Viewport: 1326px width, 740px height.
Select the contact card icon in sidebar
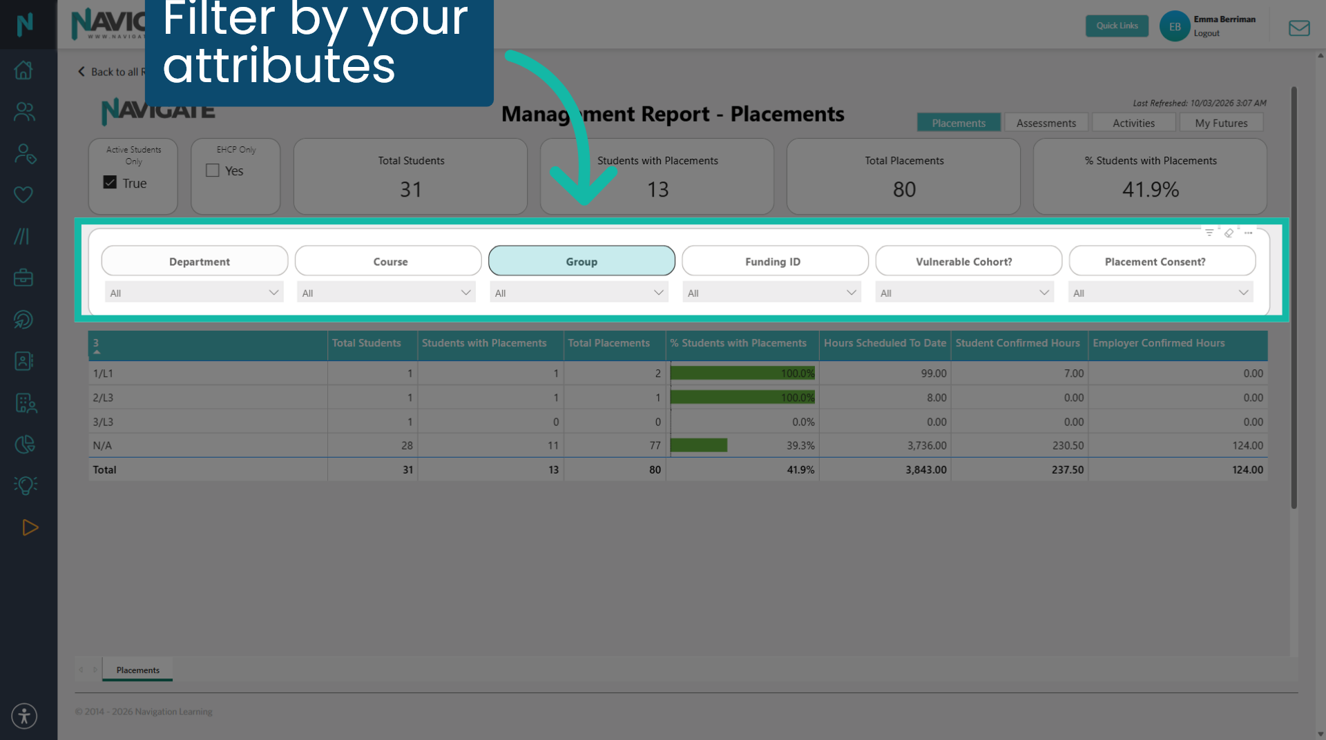coord(23,361)
